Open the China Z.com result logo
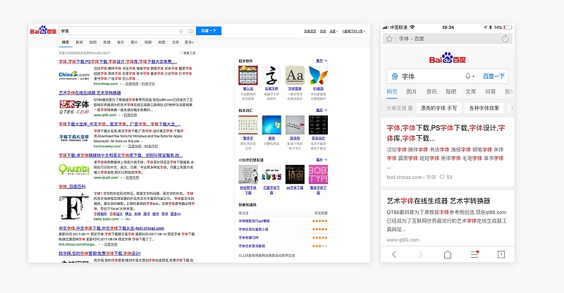 [x=74, y=75]
